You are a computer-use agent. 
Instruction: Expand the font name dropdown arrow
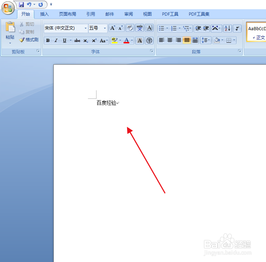[86, 28]
